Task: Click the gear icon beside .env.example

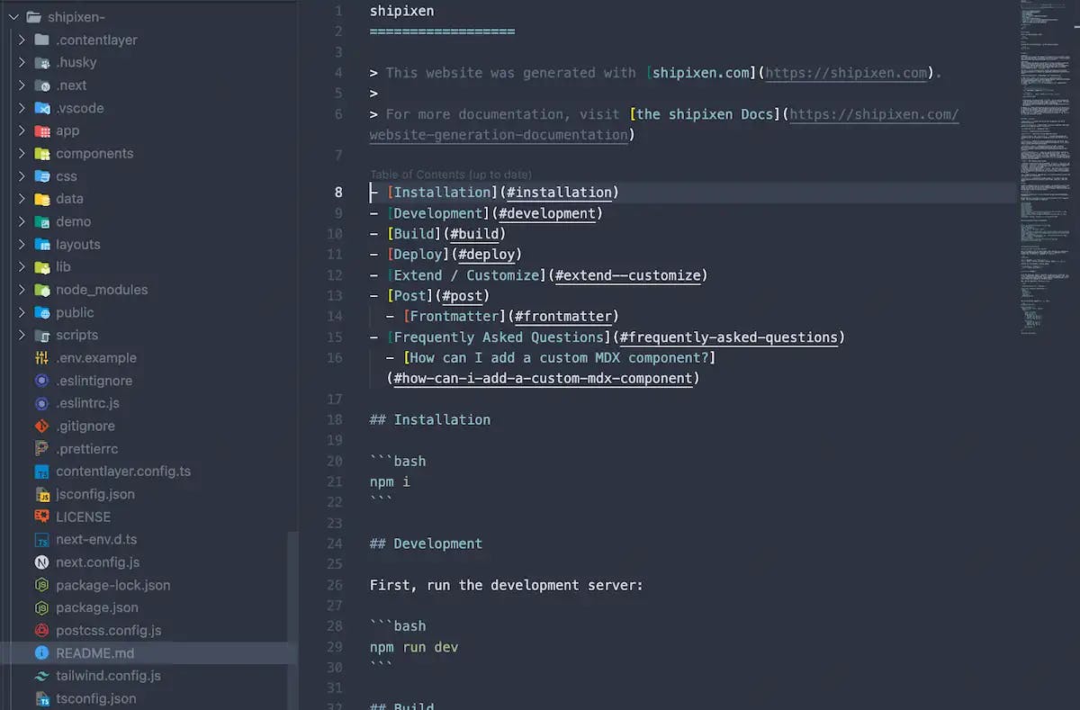Action: click(x=42, y=357)
